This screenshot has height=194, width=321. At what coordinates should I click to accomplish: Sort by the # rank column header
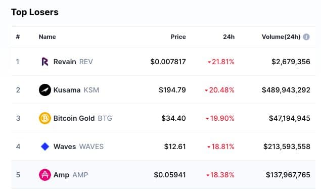pyautogui.click(x=18, y=37)
